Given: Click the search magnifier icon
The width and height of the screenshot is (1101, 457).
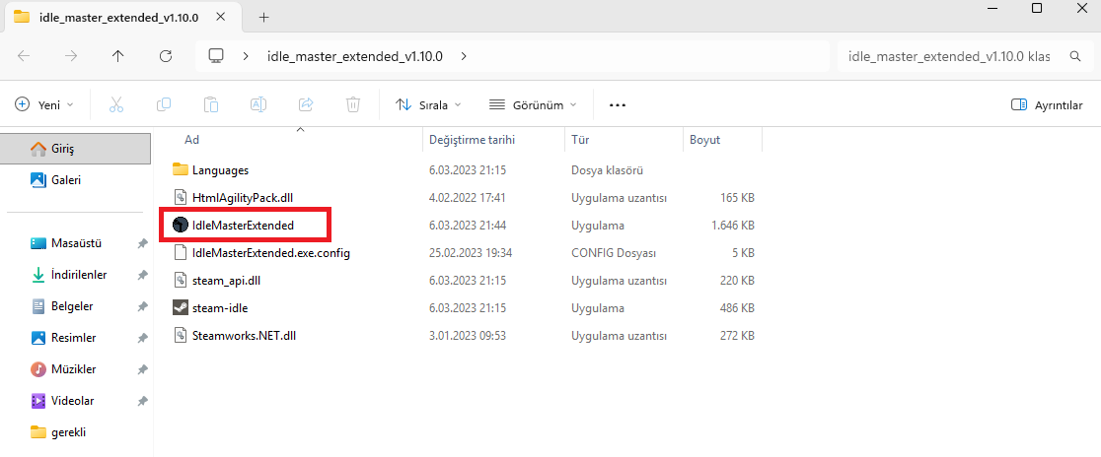Looking at the screenshot, I should pyautogui.click(x=1074, y=56).
